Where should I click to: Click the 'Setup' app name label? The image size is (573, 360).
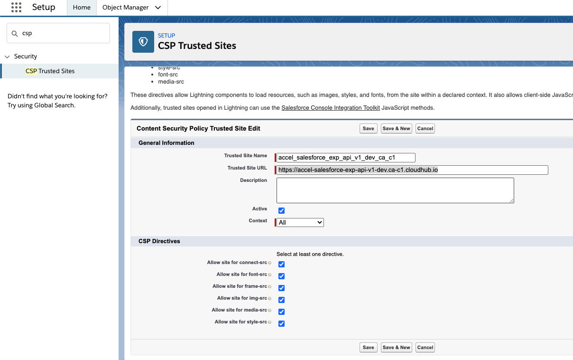coord(44,7)
